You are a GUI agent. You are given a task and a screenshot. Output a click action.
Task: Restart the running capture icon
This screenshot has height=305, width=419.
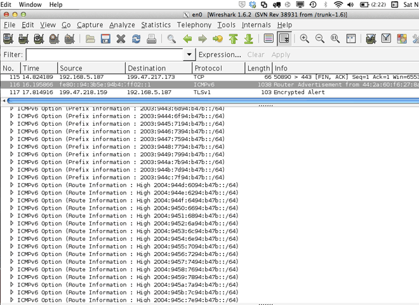(x=69, y=39)
